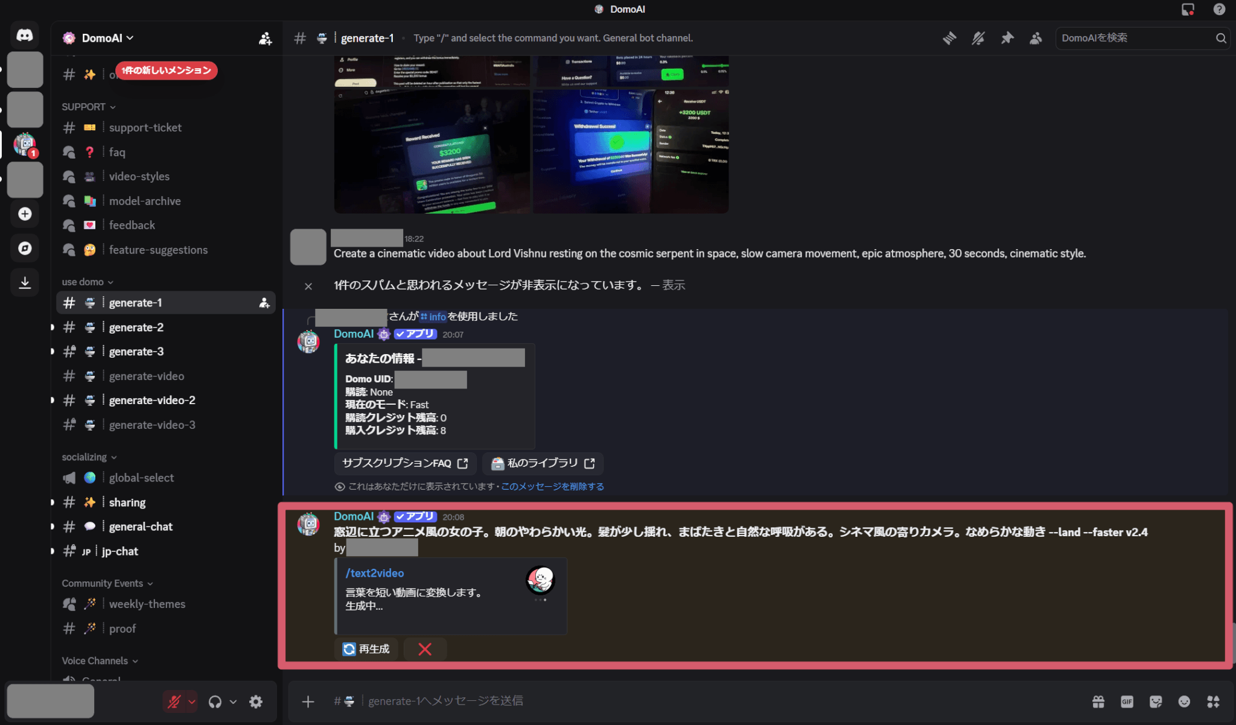Click the 再生成 regenerate button
1236x725 pixels.
[366, 649]
